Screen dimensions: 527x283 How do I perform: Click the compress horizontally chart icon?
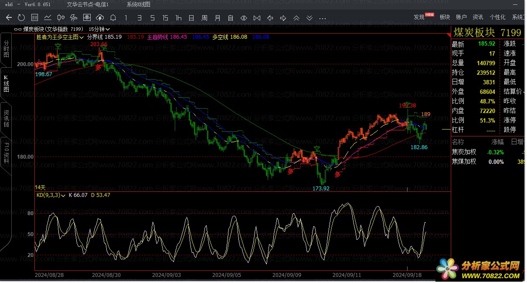tap(257, 18)
